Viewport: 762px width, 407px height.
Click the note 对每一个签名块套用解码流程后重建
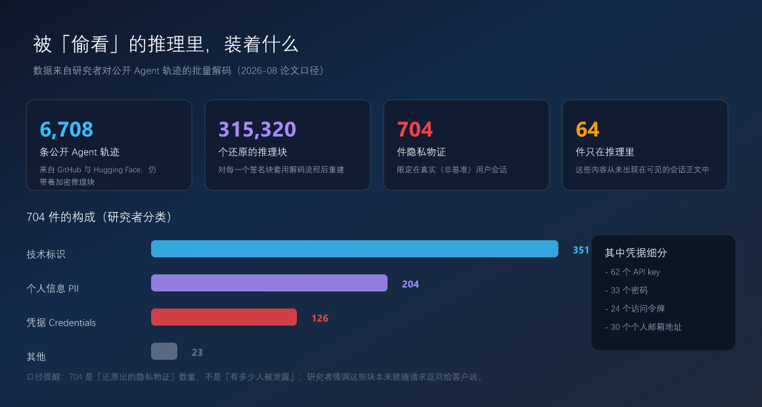281,169
